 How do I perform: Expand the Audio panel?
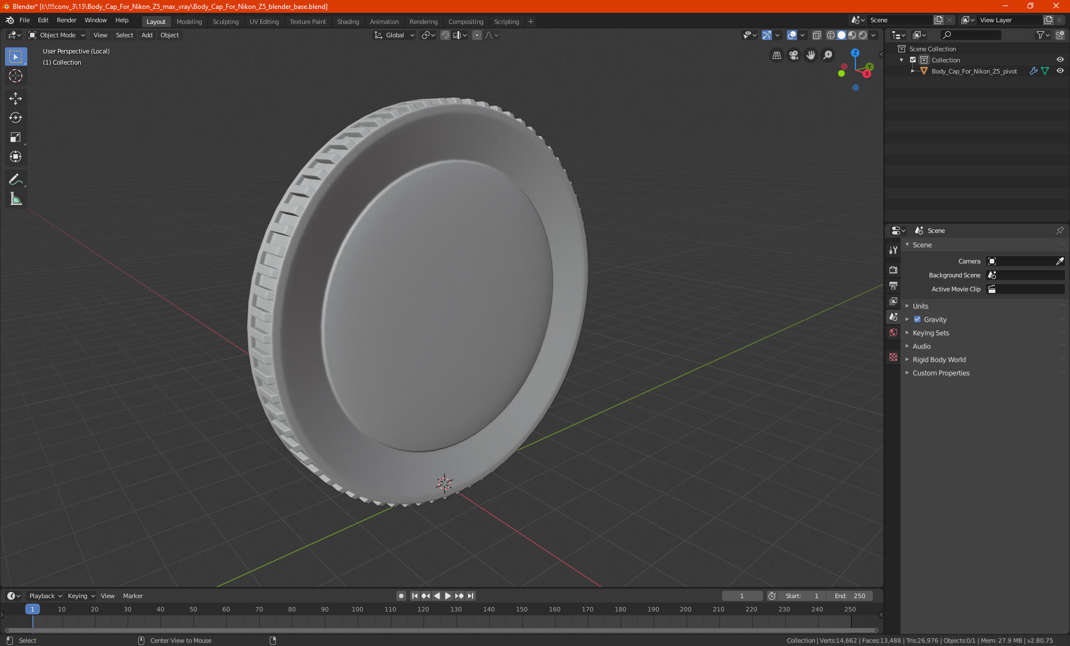coord(921,346)
